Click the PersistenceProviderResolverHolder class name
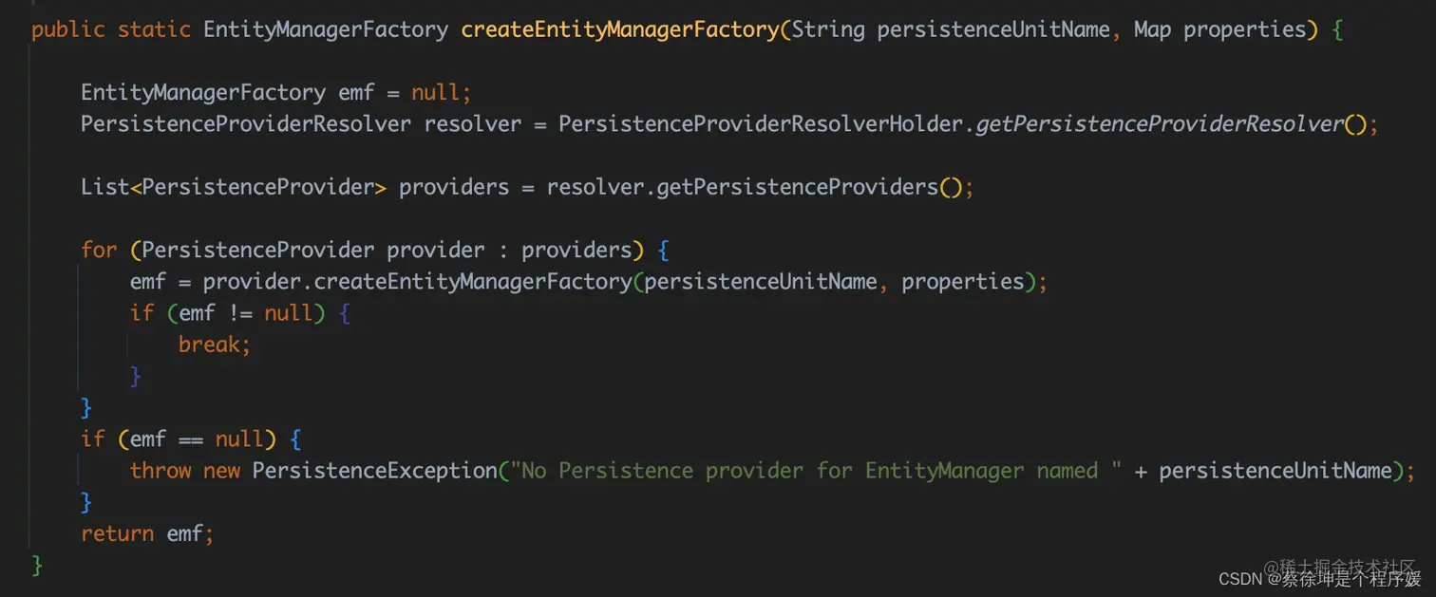Viewport: 1436px width, 597px height. 761,124
